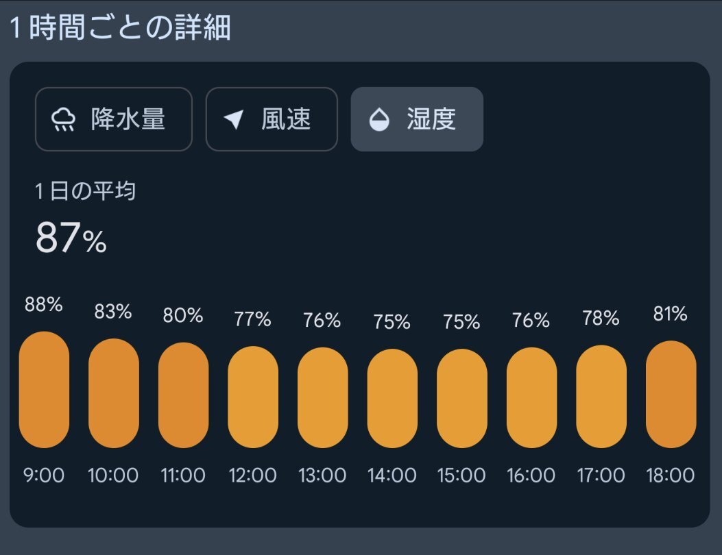Click the 11:00 bar with 80% humidity
This screenshot has width=722, height=555.
183,395
